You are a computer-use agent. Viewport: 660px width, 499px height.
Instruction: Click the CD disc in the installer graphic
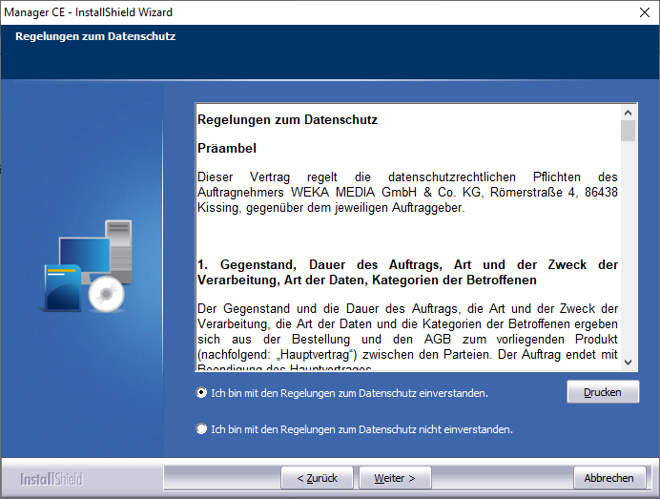106,296
